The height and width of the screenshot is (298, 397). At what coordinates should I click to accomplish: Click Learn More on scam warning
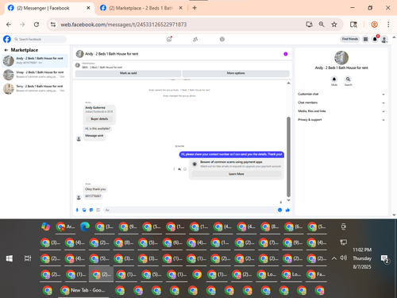click(x=237, y=174)
